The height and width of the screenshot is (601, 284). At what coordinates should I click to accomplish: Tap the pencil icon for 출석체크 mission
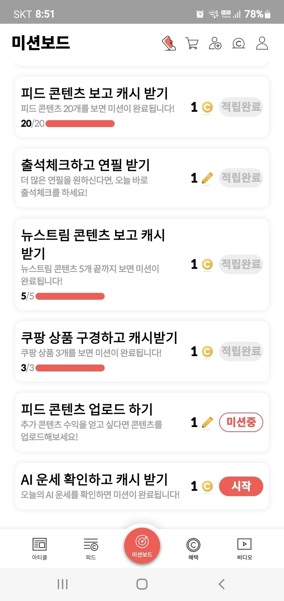[x=207, y=178]
